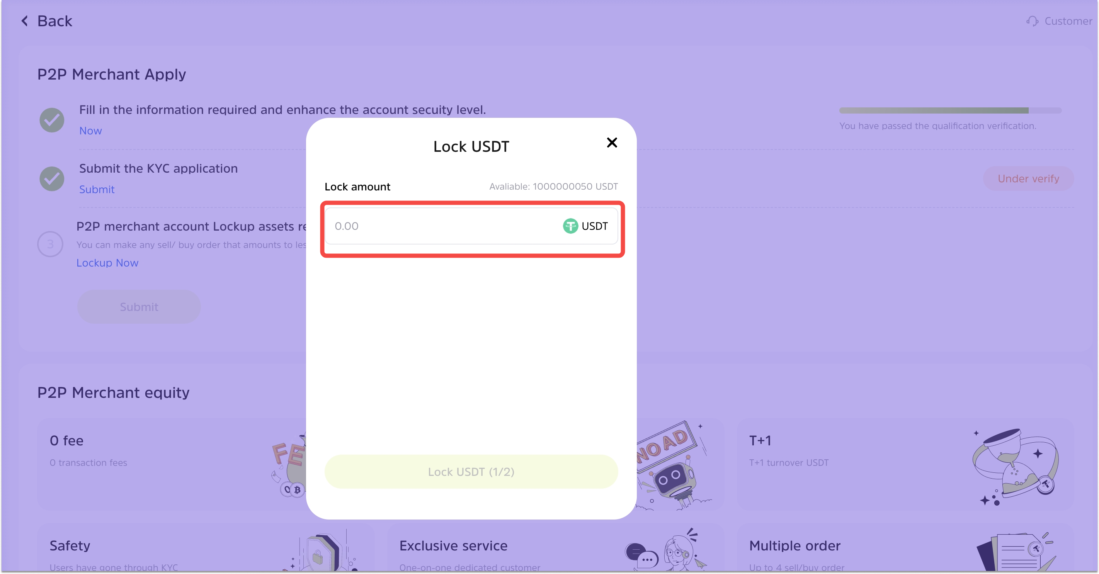Click the step 3 circle indicator
This screenshot has height=574, width=1099.
point(50,244)
